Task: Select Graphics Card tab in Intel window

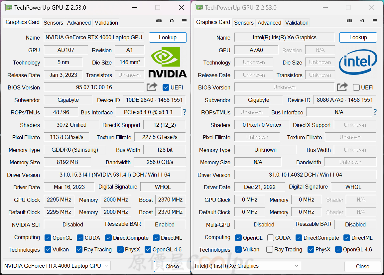Action: [x=213, y=22]
